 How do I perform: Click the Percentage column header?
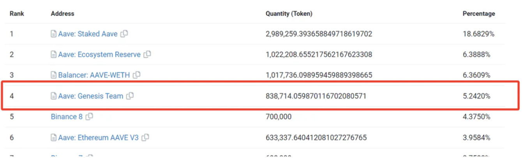click(x=479, y=14)
